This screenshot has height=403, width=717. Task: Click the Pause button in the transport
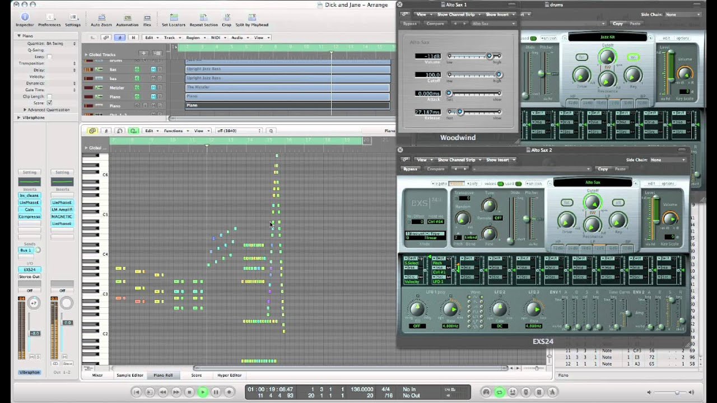click(216, 392)
